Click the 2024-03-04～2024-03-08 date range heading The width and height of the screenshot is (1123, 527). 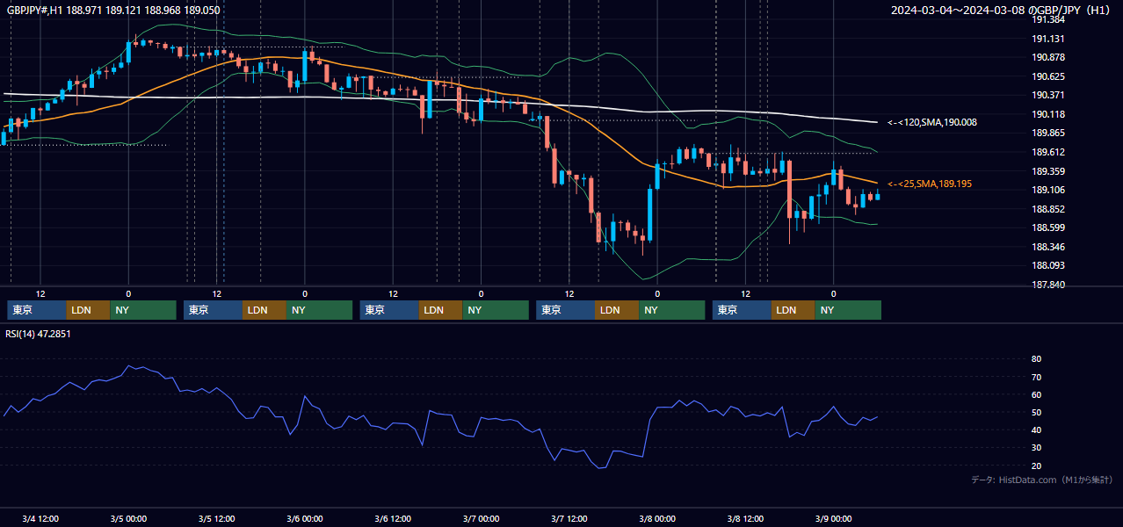(1003, 11)
